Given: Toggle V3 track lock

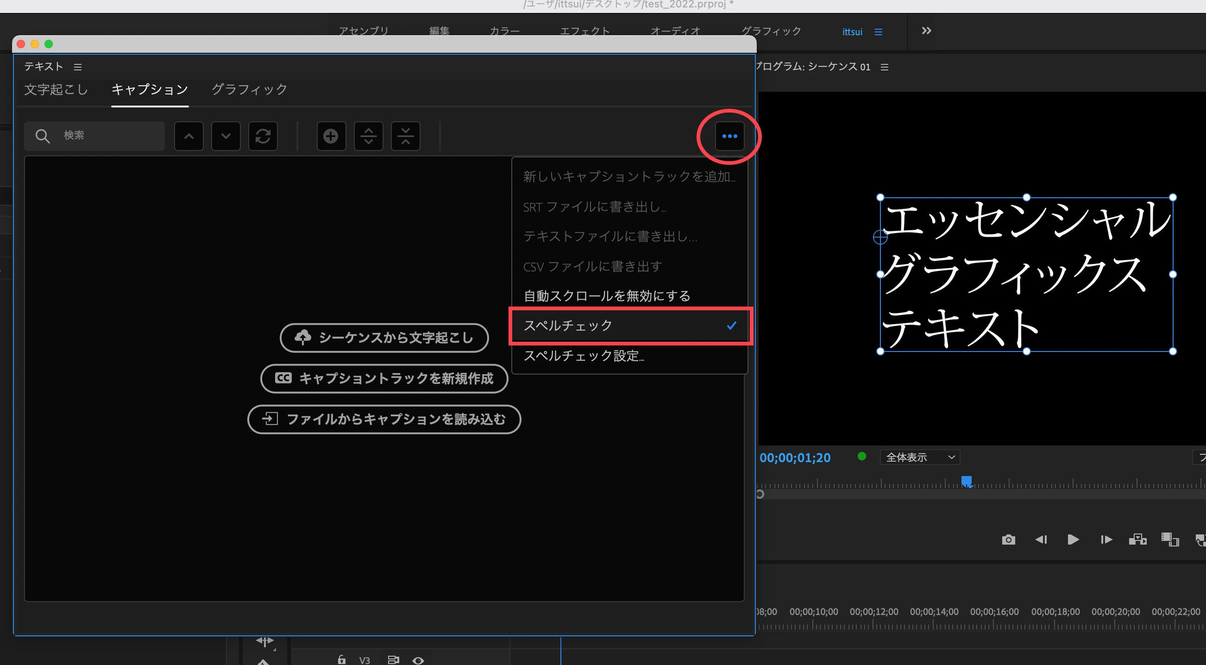Looking at the screenshot, I should (x=342, y=660).
